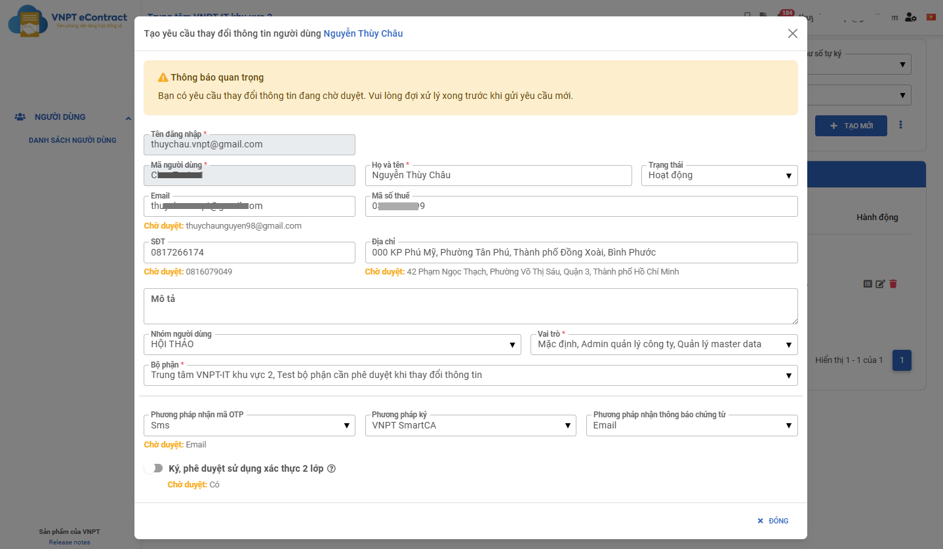Open the Release notes link

(x=70, y=542)
